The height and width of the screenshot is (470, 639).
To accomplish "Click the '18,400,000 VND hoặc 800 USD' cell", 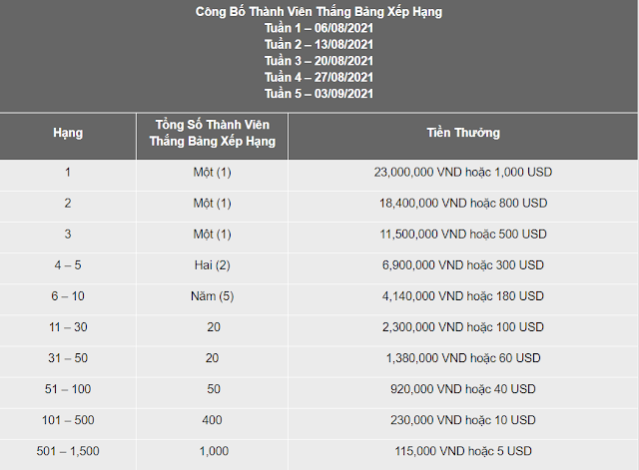I will click(463, 204).
